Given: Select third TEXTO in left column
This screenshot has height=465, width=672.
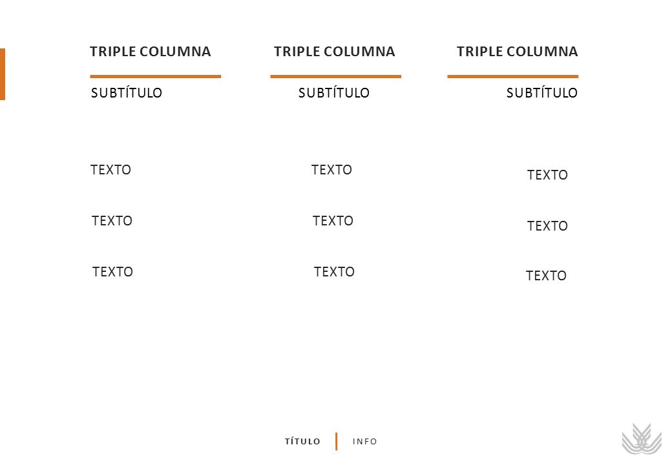Looking at the screenshot, I should tap(112, 271).
